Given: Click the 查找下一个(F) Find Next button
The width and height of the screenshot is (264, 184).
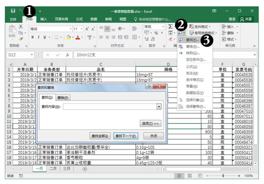Looking at the screenshot, I should pyautogui.click(x=125, y=136).
